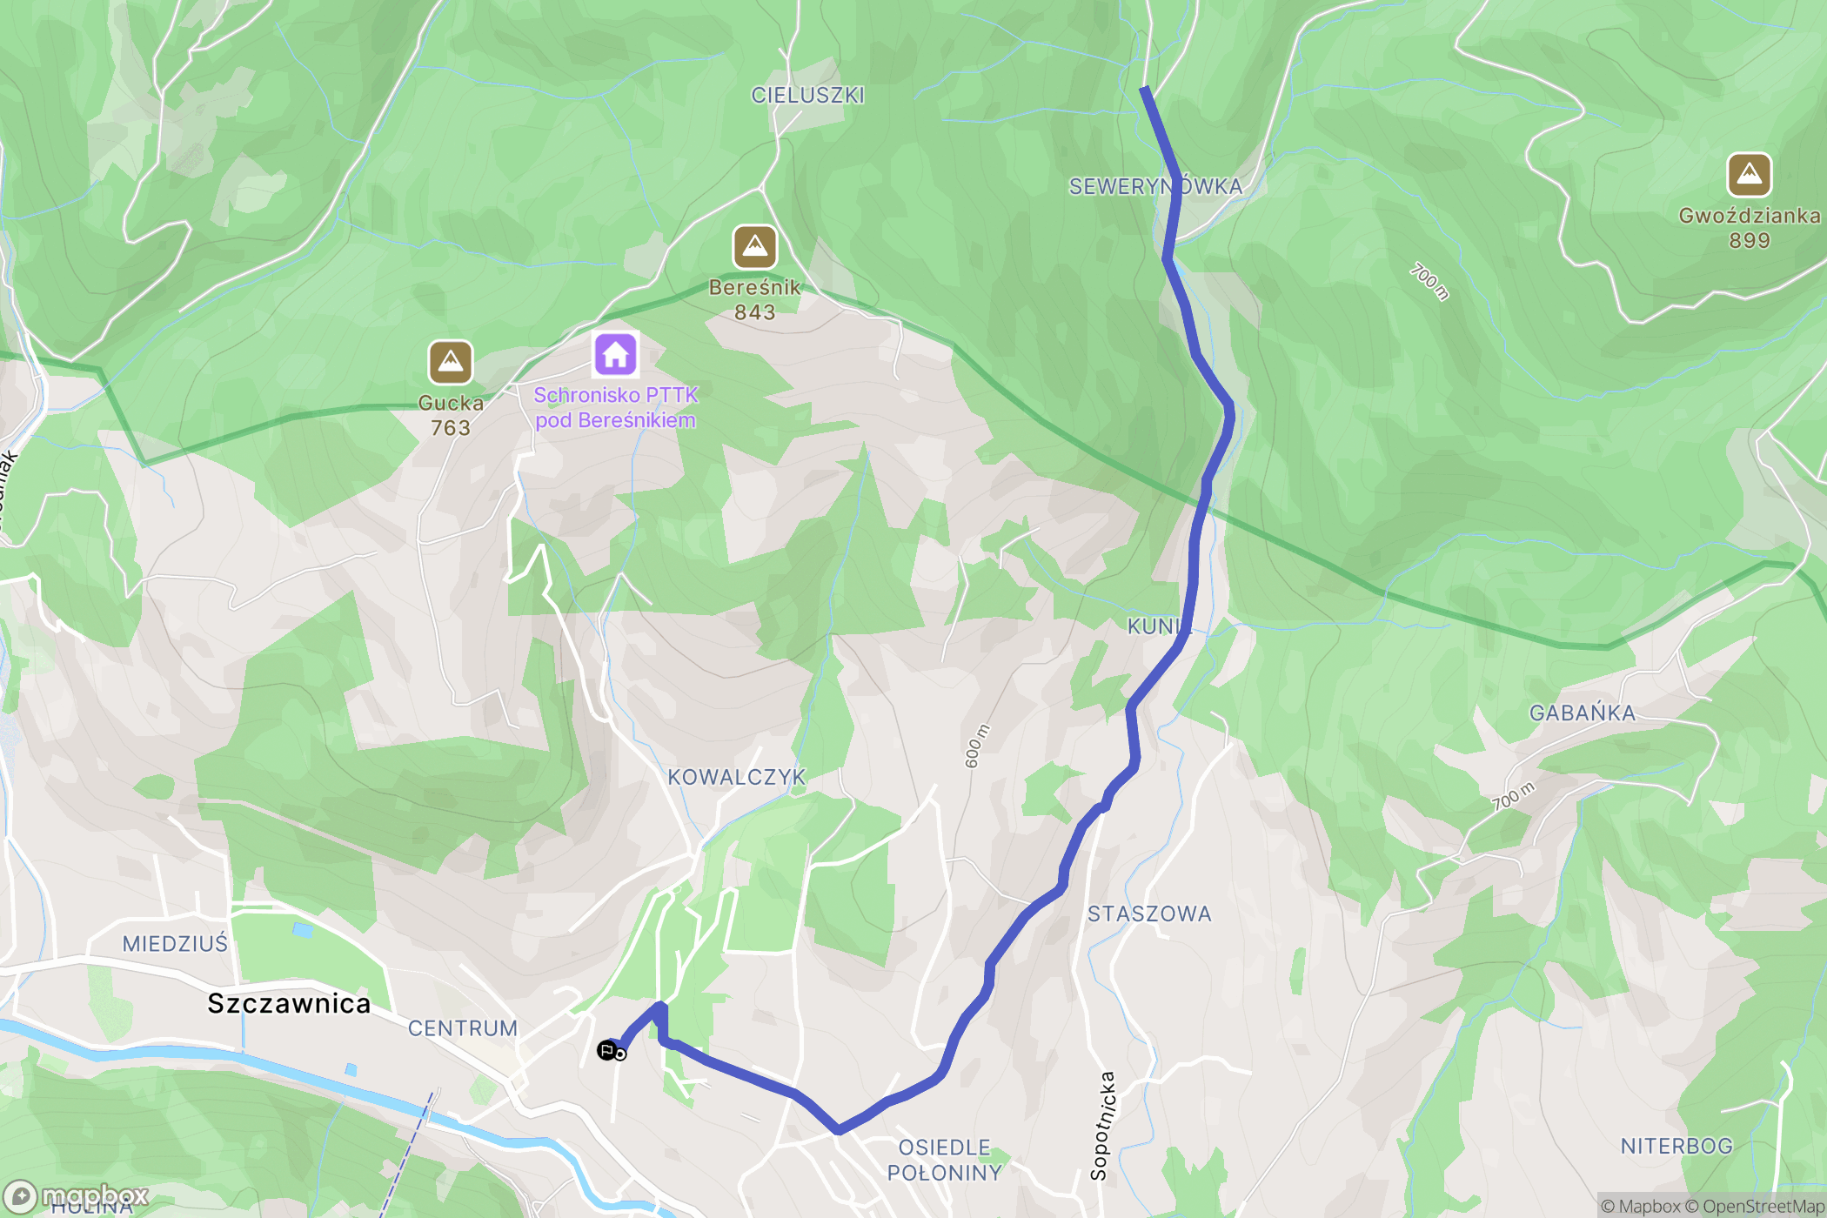Image resolution: width=1827 pixels, height=1218 pixels.
Task: Click the CIELUSZKI locality label
Action: (x=808, y=95)
